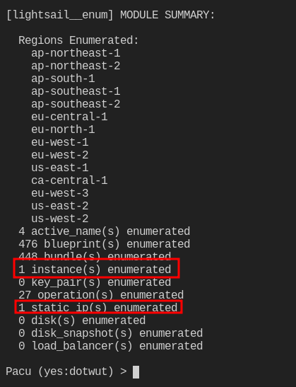The width and height of the screenshot is (296, 387).
Task: Click the 4 active_name(s) enumerated line
Action: click(105, 231)
